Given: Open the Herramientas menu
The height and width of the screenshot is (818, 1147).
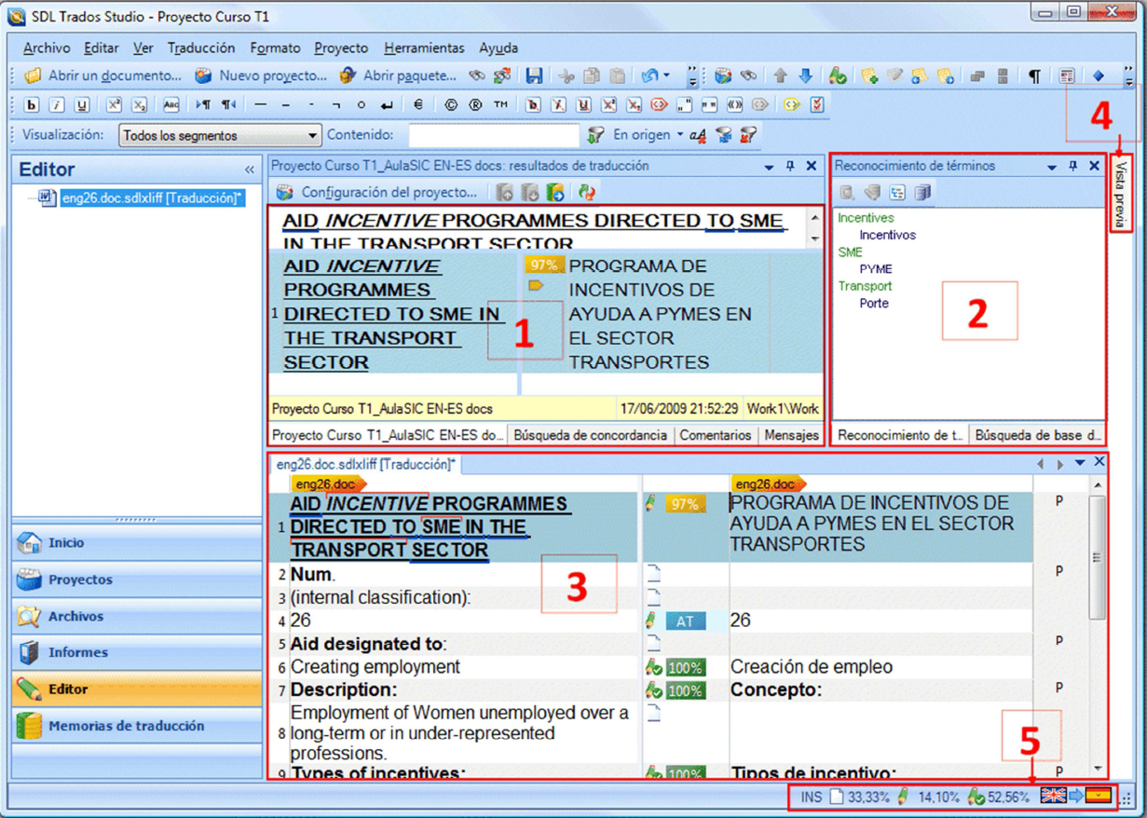Looking at the screenshot, I should [x=424, y=48].
